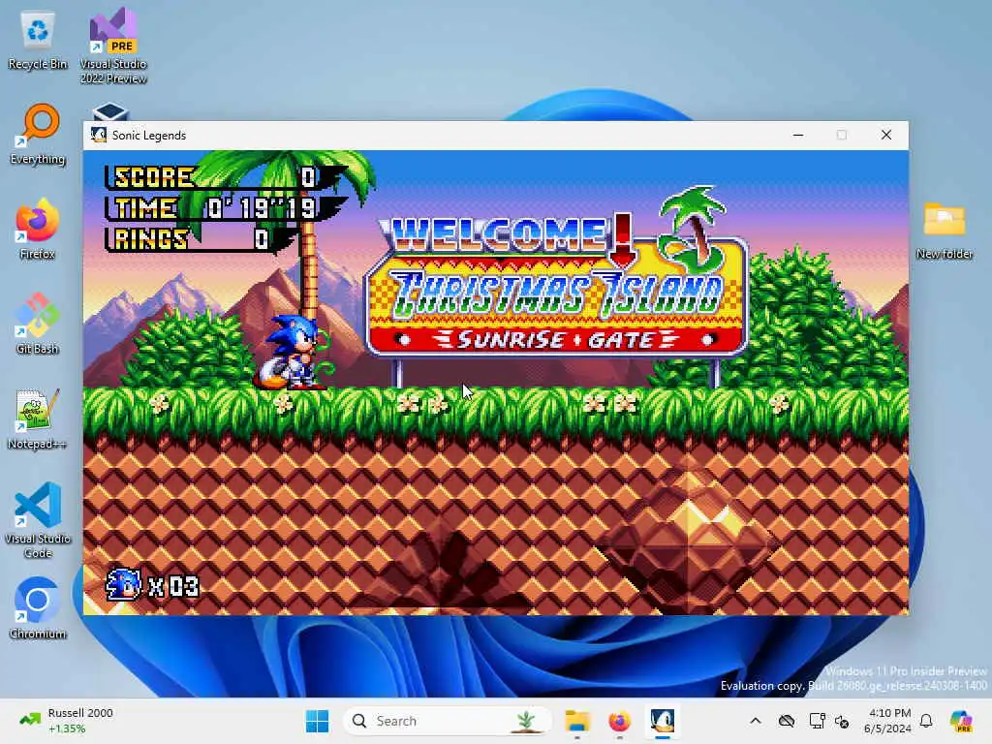Open the notifications bell icon
992x744 pixels.
click(926, 721)
